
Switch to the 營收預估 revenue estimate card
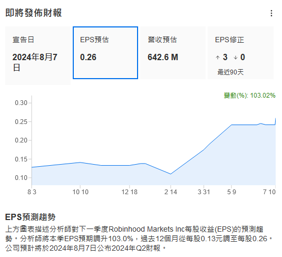173,53
